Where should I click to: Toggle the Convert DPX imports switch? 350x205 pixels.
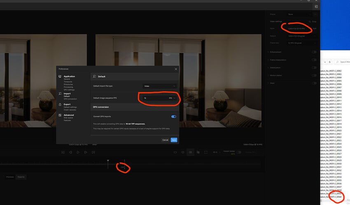174,117
